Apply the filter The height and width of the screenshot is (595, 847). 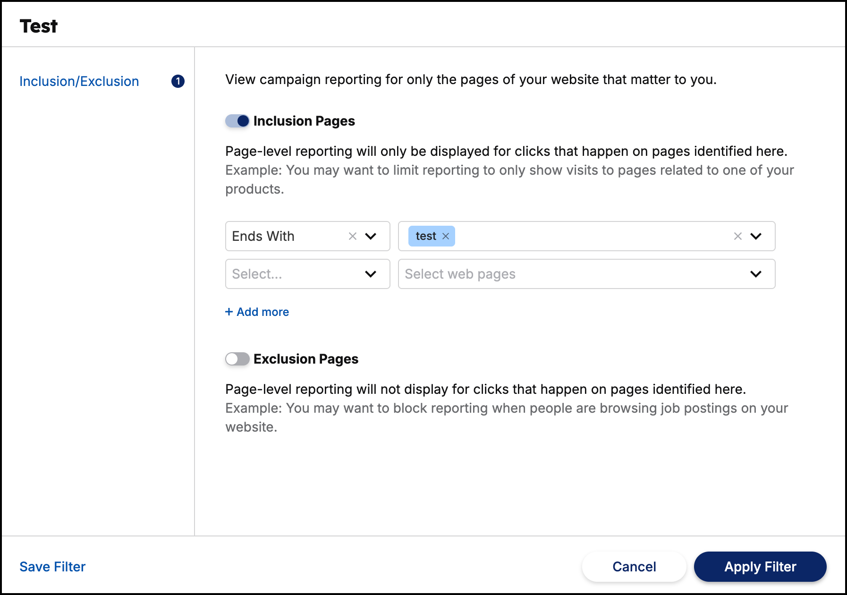pyautogui.click(x=760, y=567)
